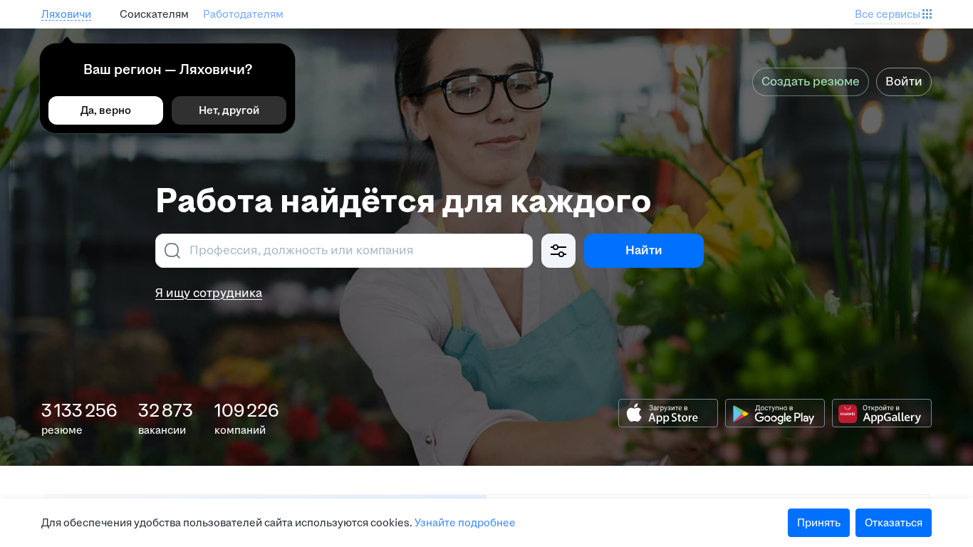Open the Все сервисы menu
This screenshot has width=973, height=547.
click(x=887, y=14)
